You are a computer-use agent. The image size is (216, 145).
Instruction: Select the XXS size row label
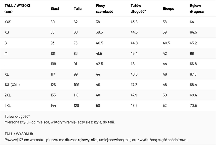tap(8, 22)
